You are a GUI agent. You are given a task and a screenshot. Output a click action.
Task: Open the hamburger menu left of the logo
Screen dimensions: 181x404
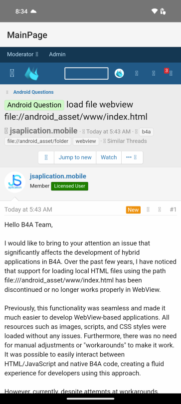pos(12,73)
